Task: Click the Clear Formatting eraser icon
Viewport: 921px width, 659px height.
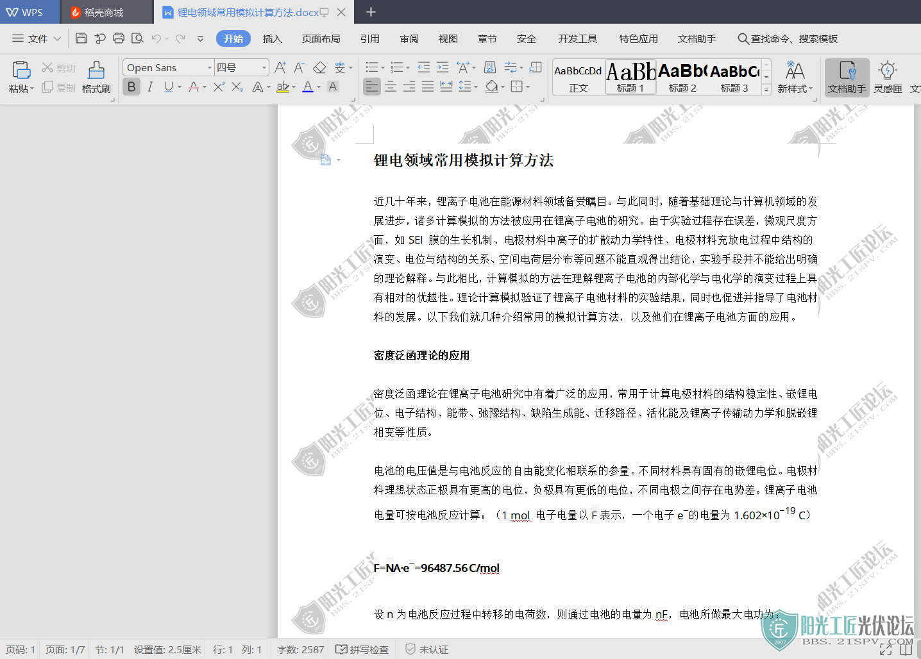Action: (319, 67)
